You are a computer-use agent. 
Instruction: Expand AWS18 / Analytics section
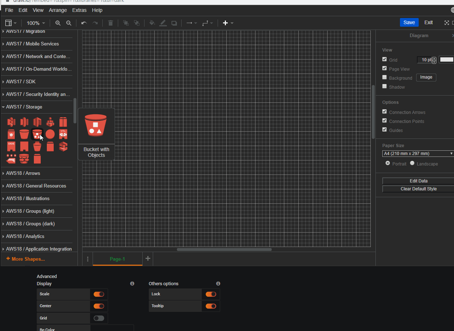[x=37, y=236]
